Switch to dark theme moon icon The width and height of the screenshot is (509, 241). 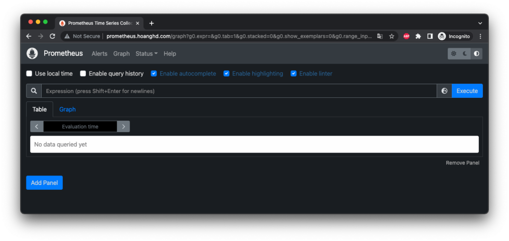(x=465, y=54)
